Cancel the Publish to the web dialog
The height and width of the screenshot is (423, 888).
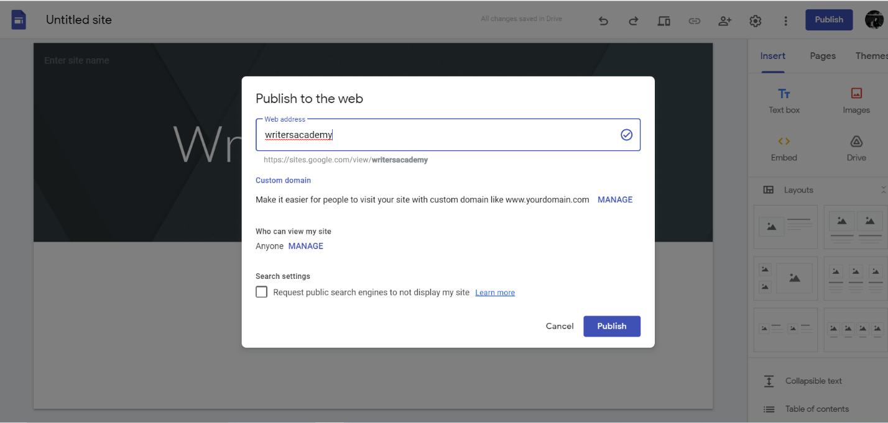[560, 326]
